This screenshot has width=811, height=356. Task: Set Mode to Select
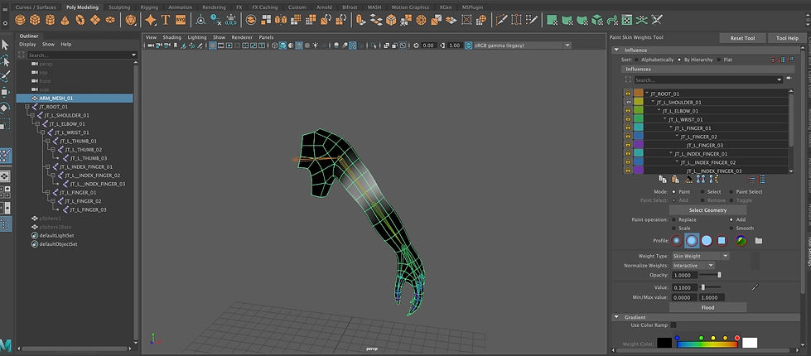coord(702,192)
